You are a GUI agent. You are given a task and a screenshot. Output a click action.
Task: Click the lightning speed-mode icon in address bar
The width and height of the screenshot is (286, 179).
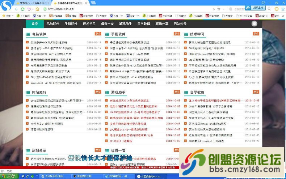[214, 9]
